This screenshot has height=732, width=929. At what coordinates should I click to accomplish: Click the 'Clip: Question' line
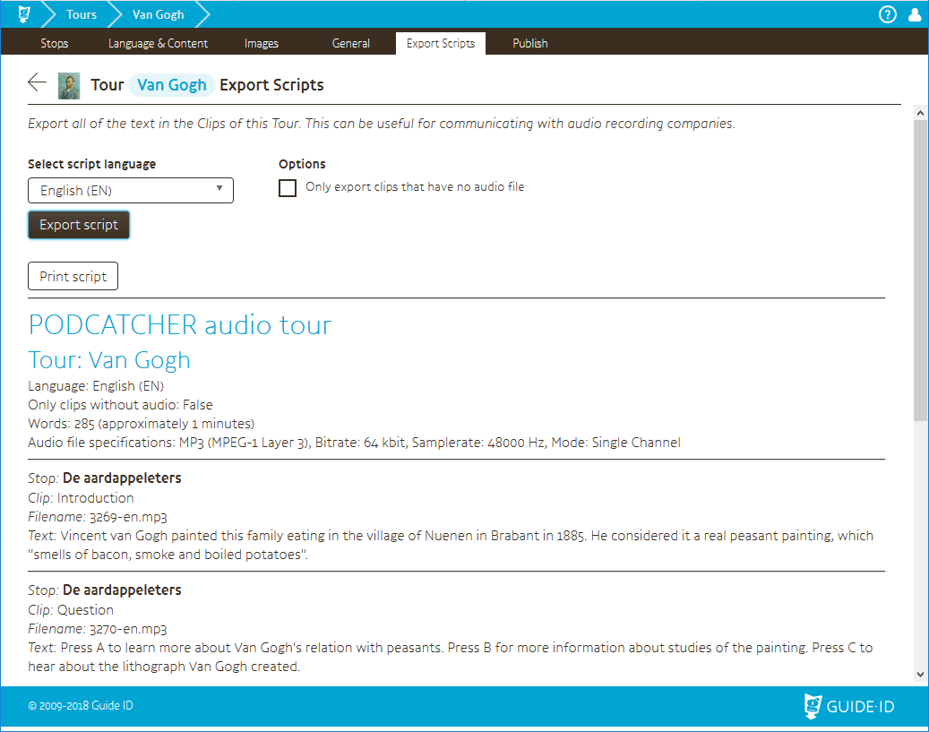[71, 610]
